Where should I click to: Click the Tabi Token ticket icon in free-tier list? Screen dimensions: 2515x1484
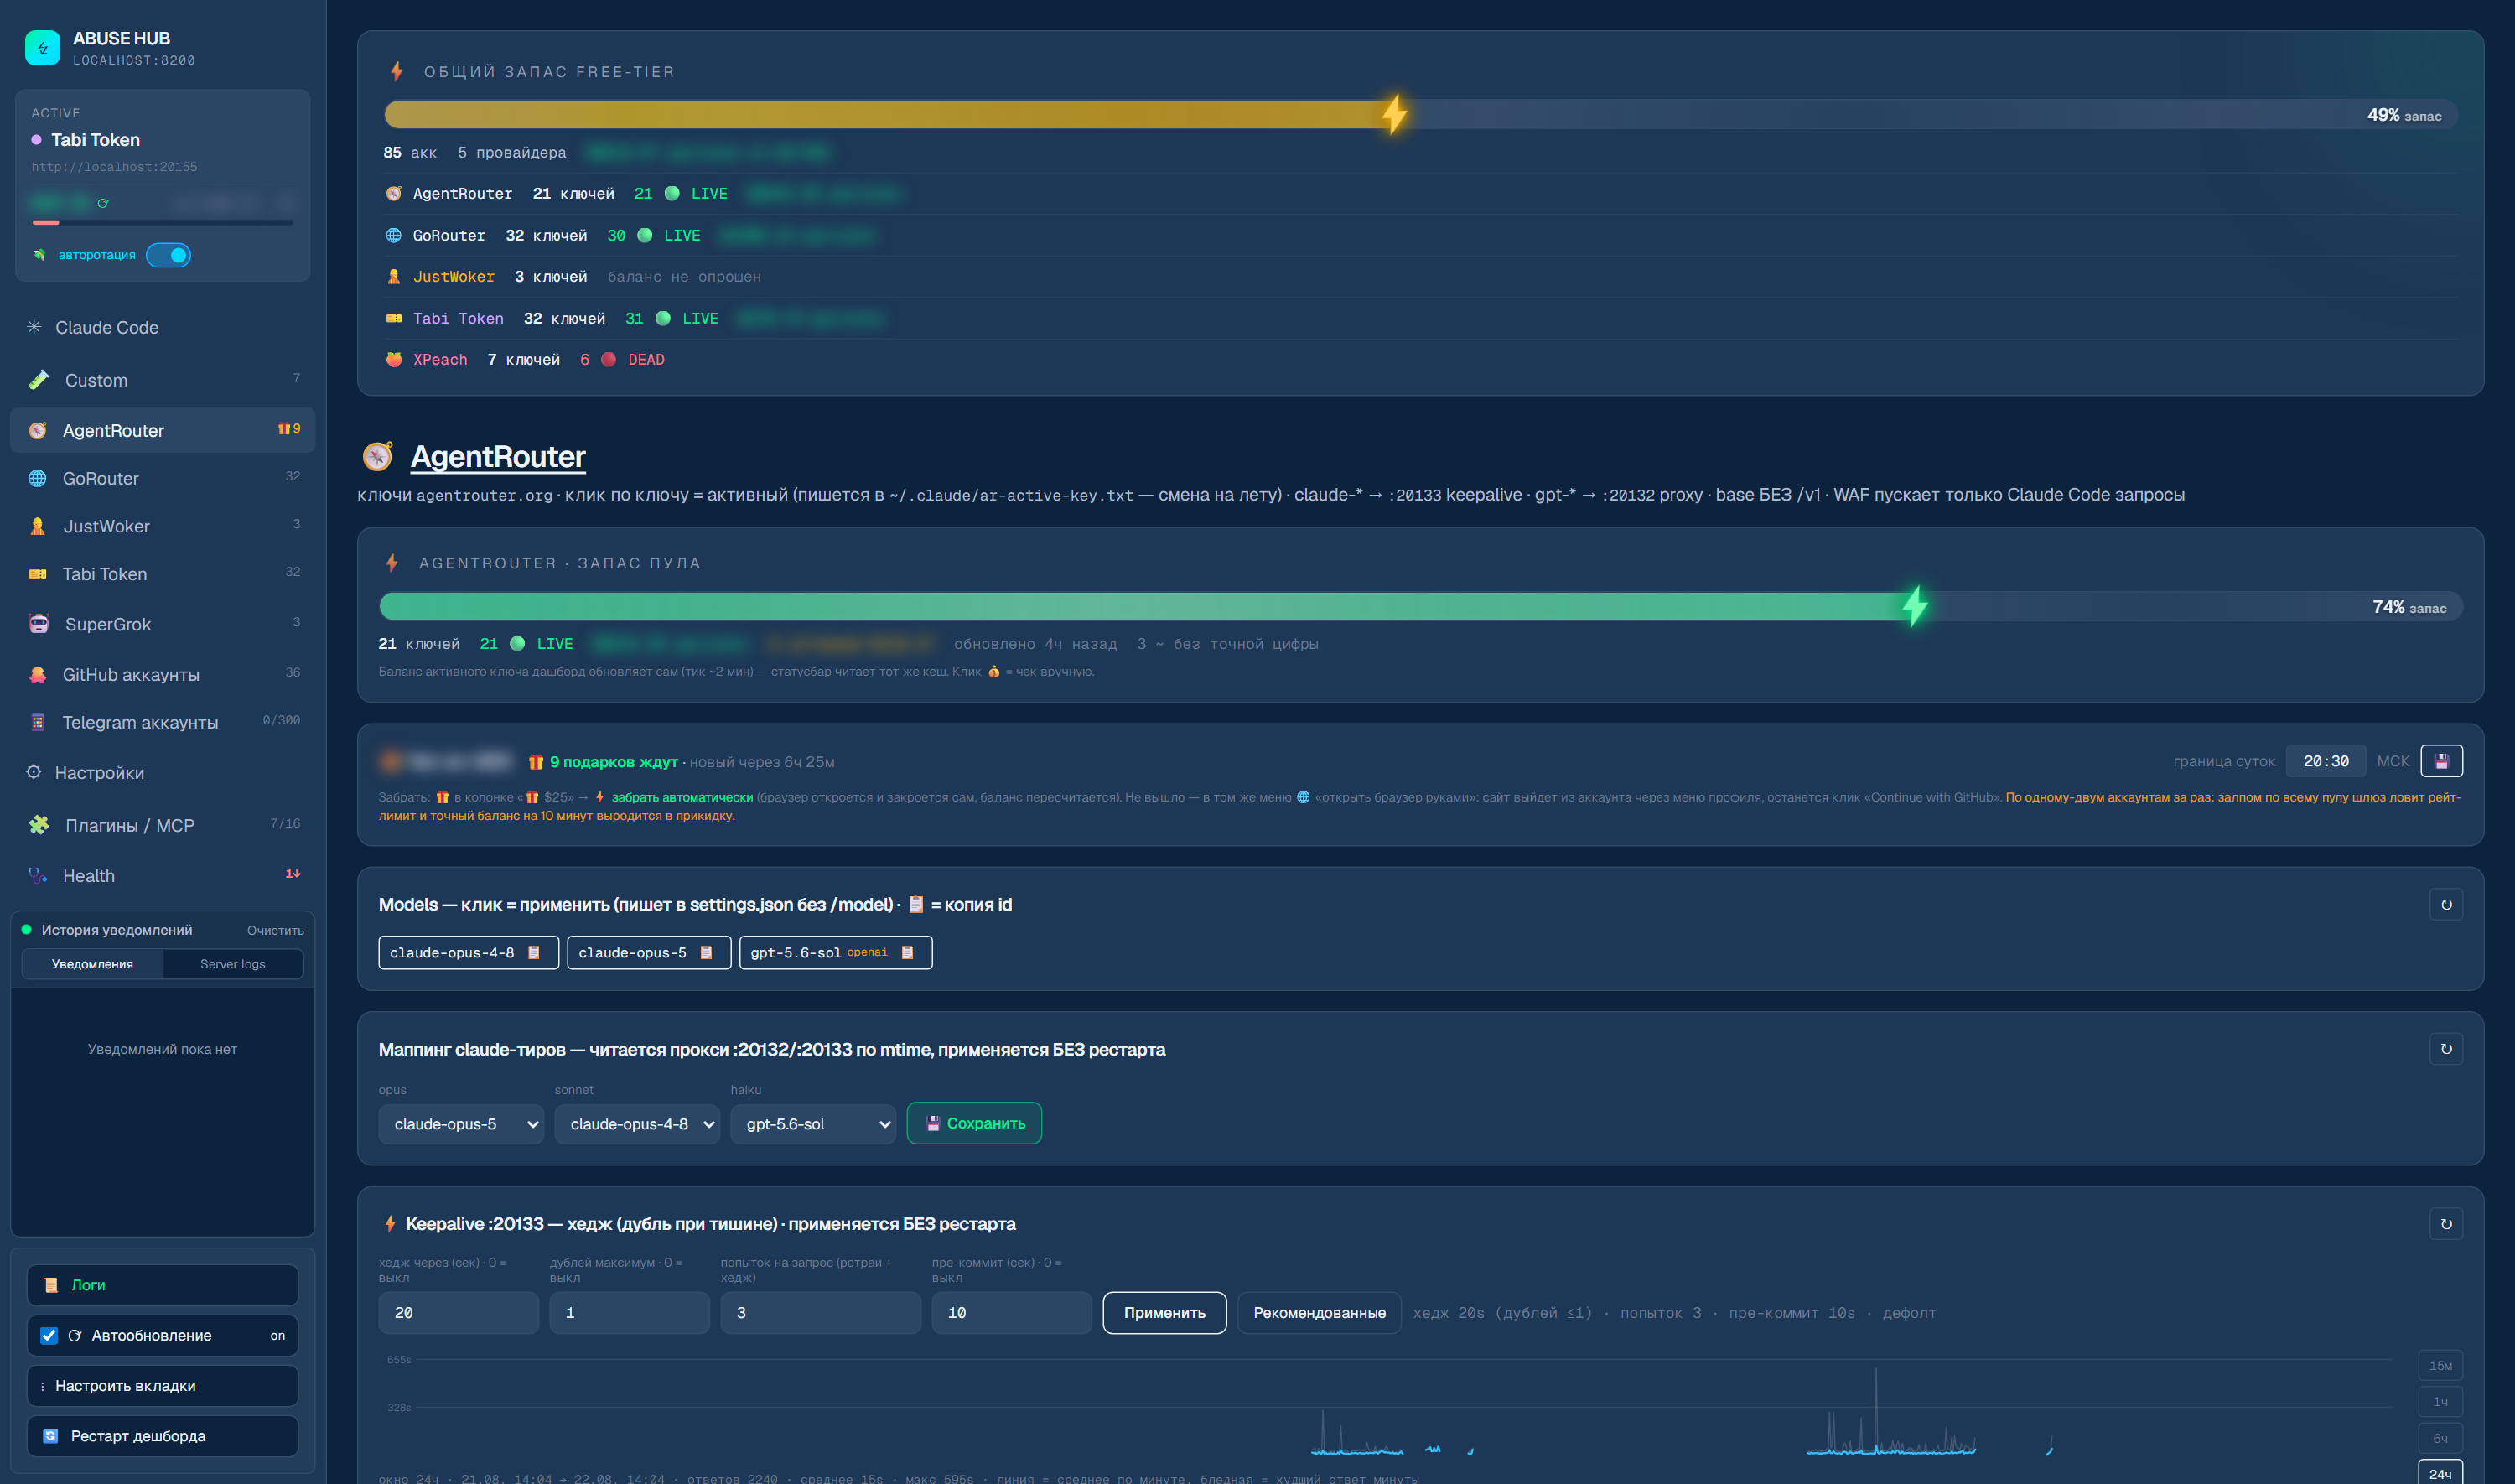[x=394, y=319]
